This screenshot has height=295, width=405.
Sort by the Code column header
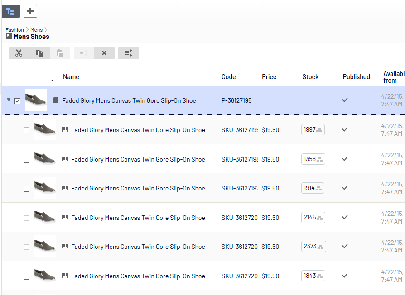(229, 77)
